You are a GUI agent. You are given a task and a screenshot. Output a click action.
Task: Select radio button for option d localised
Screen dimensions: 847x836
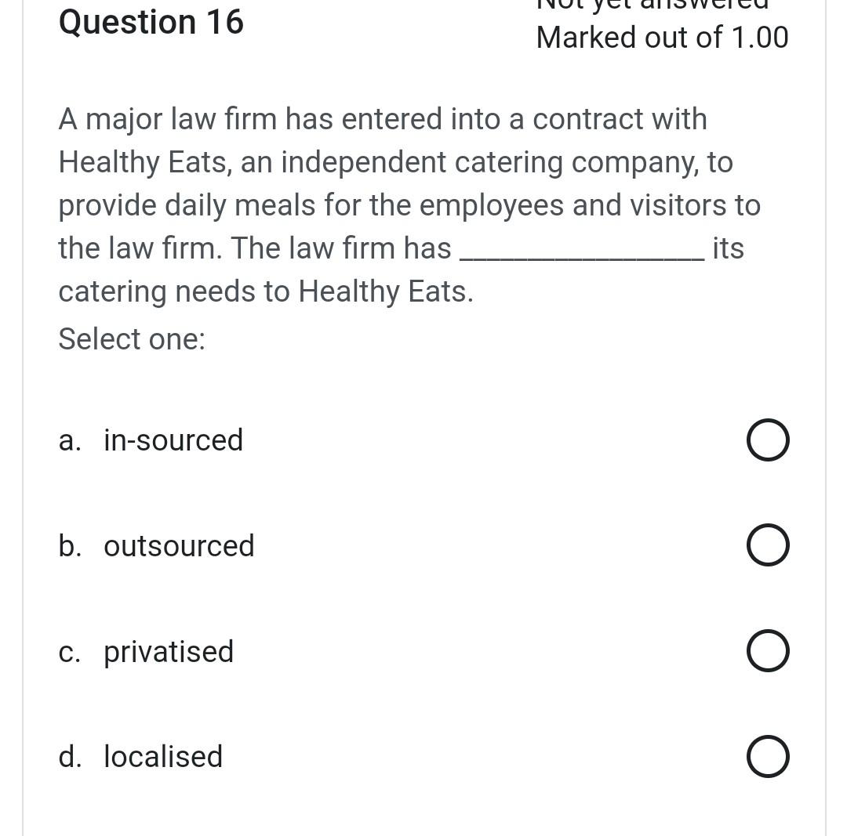point(767,756)
